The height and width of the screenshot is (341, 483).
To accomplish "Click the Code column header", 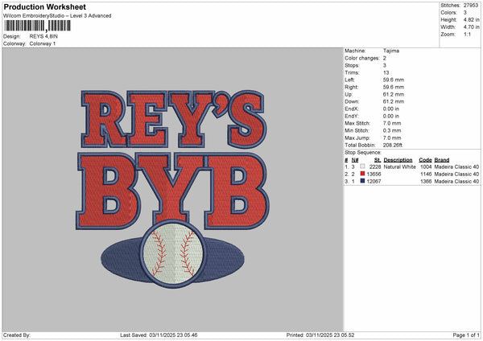I will coord(425,160).
